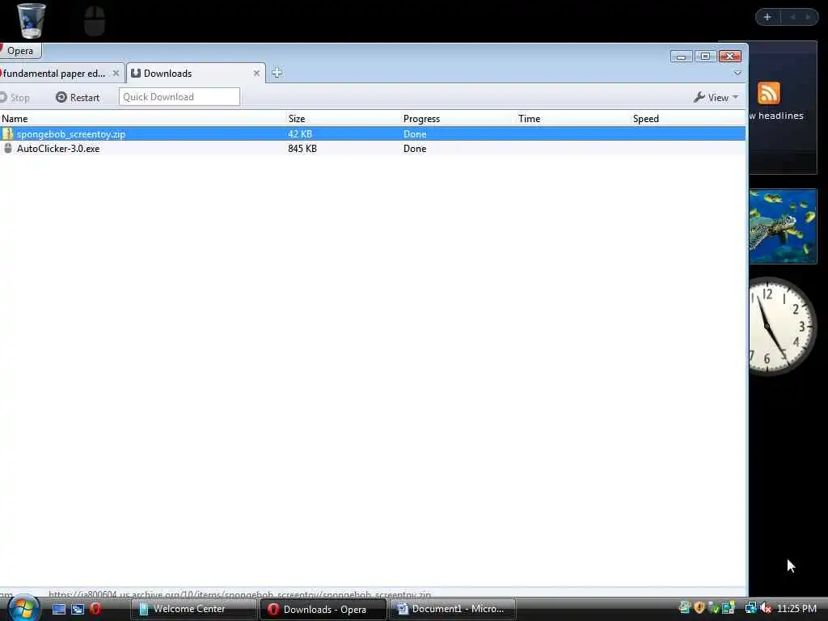
Task: Click the turtle slideshow gadget picture
Action: coord(783,226)
